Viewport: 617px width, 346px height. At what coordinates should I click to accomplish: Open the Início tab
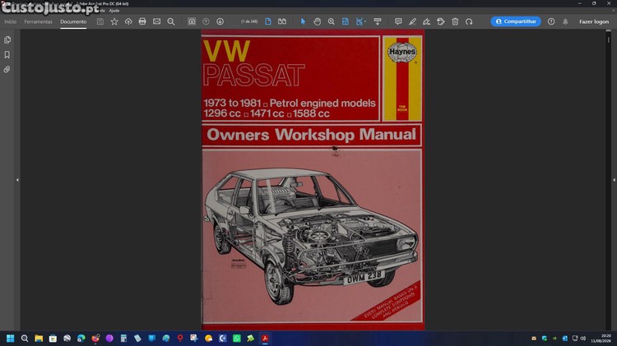(10, 21)
